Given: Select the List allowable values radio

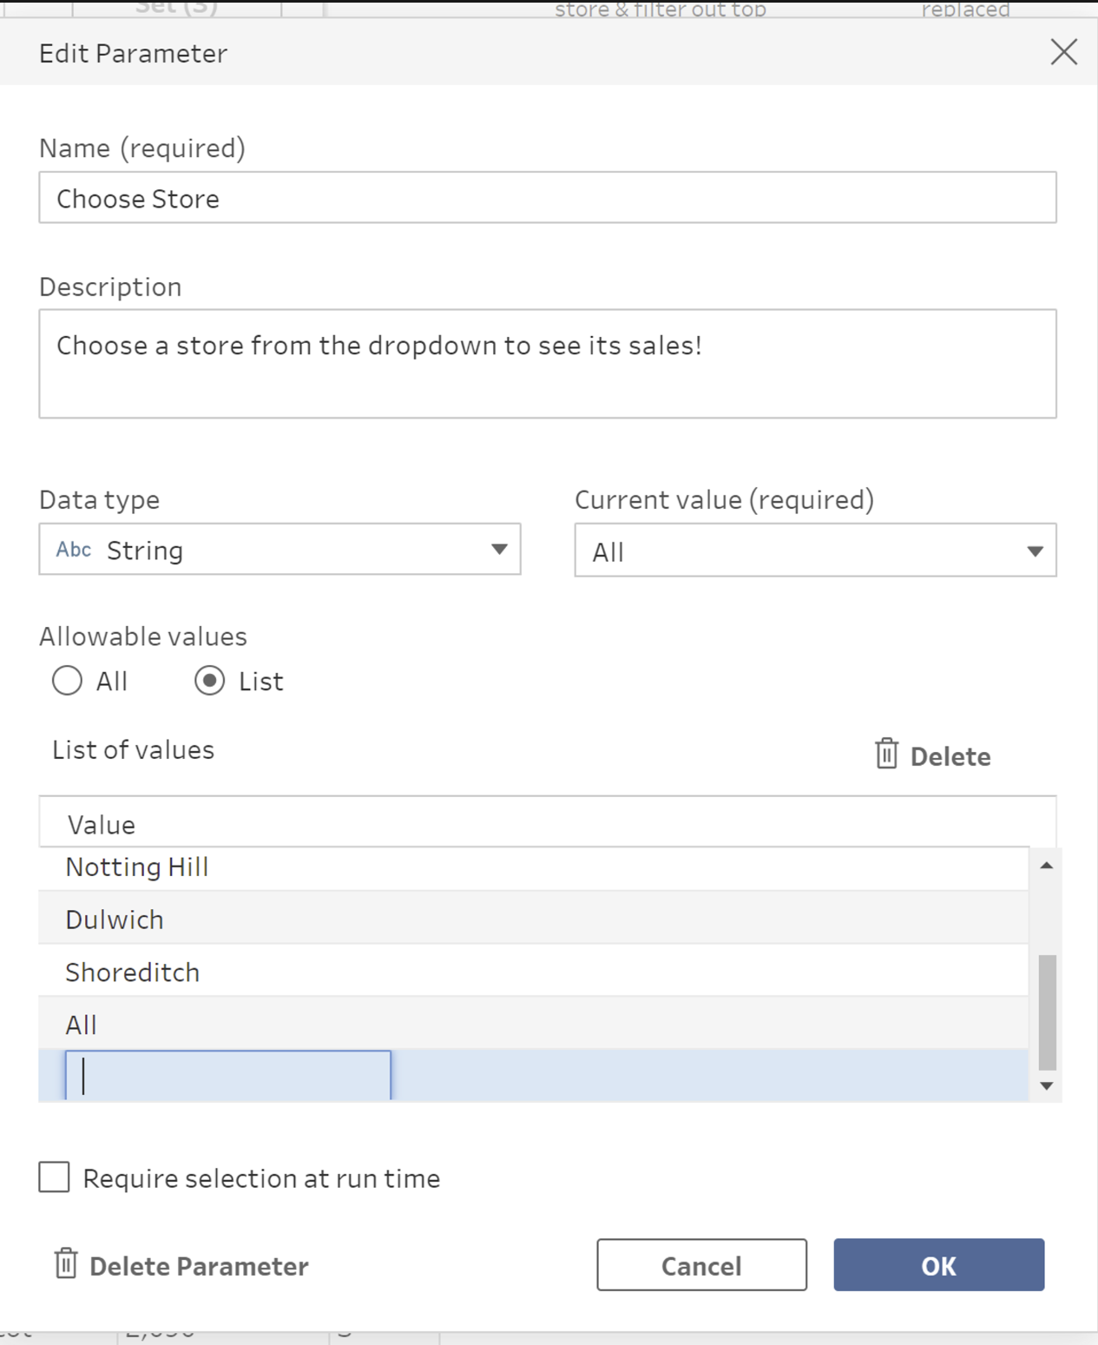Looking at the screenshot, I should click(210, 681).
